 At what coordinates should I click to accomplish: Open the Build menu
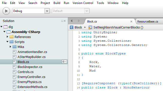(57, 3)
